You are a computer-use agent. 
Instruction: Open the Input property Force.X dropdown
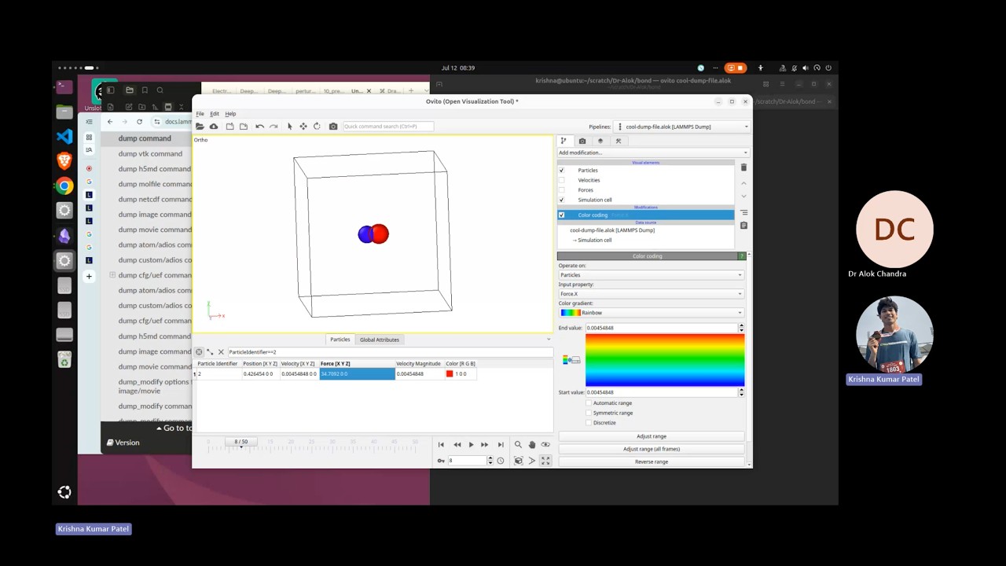pyautogui.click(x=651, y=294)
